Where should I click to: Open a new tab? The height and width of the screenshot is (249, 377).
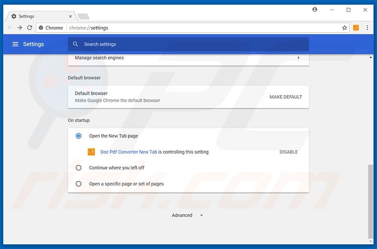point(84,16)
